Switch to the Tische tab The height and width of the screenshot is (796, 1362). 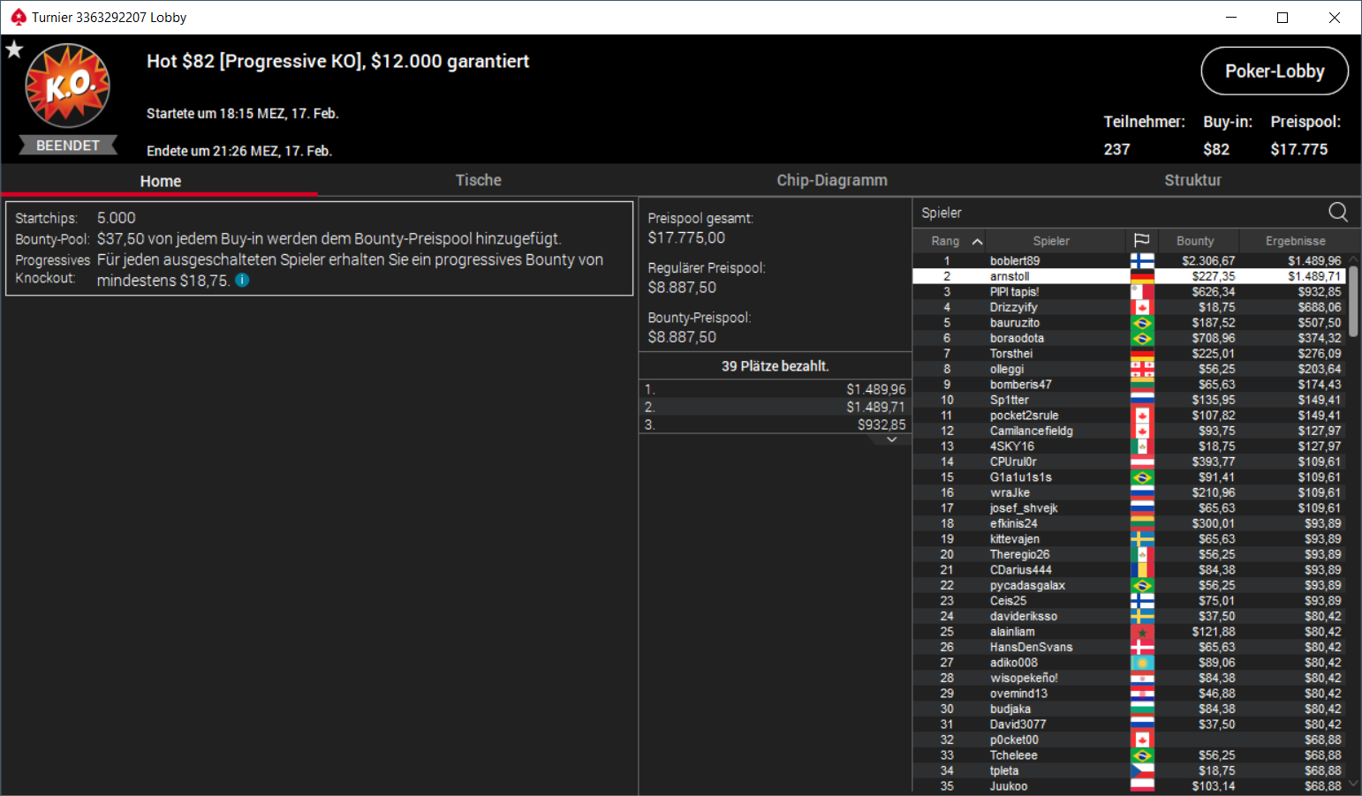(x=478, y=180)
